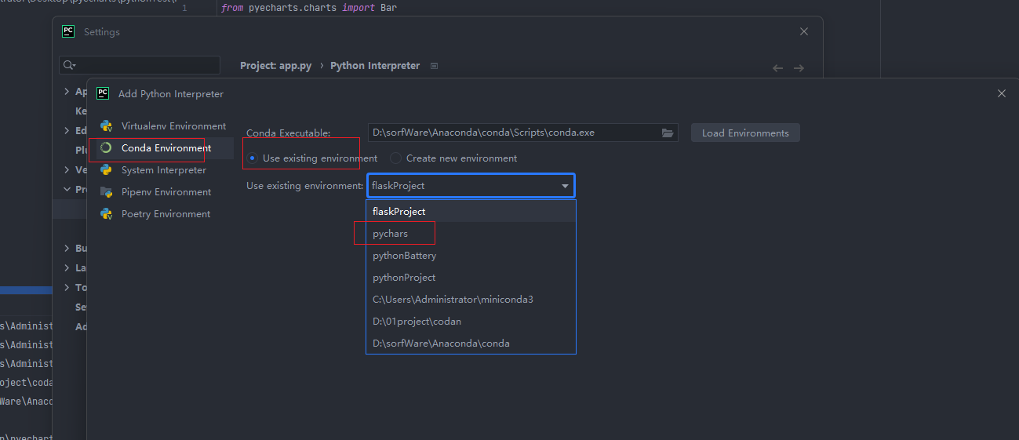Collapse the Project settings category
The image size is (1019, 440).
coord(67,189)
